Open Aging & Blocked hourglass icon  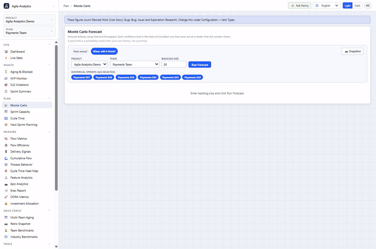[x=6, y=72]
